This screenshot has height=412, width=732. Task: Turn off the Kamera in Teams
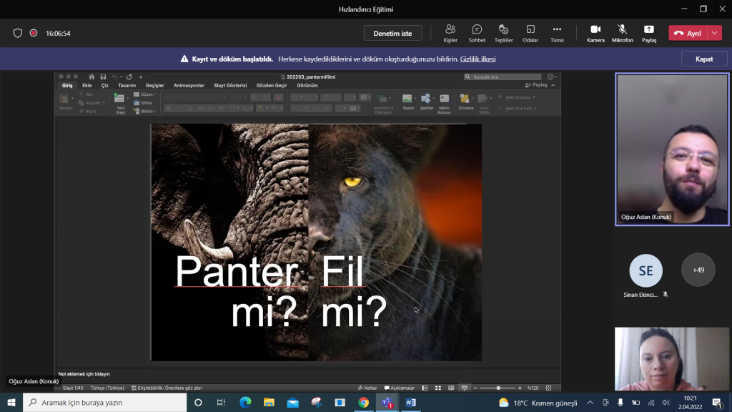click(595, 34)
